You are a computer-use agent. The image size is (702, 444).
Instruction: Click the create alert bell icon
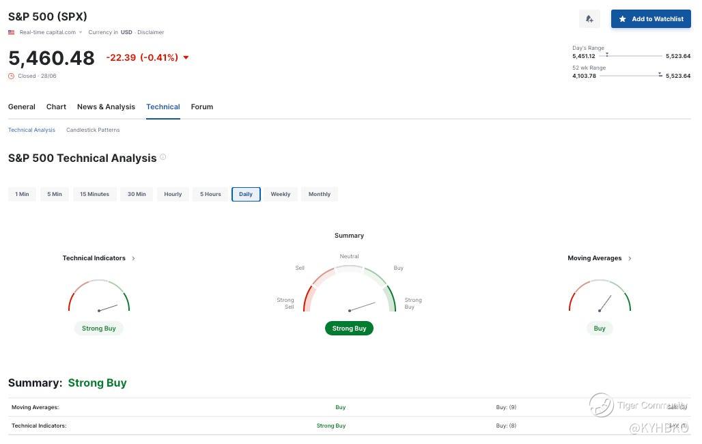pyautogui.click(x=589, y=19)
